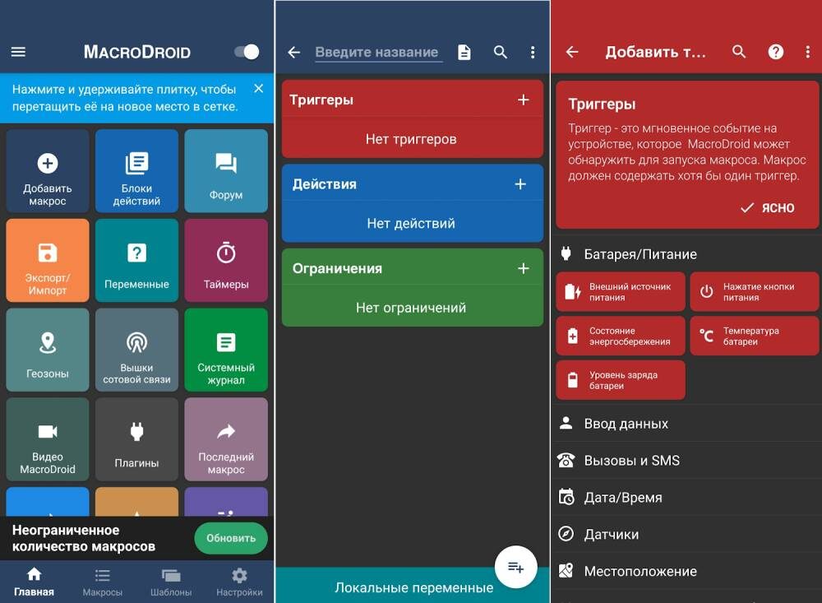This screenshot has width=822, height=603.
Task: Expand the Местоположение category
Action: click(x=686, y=571)
